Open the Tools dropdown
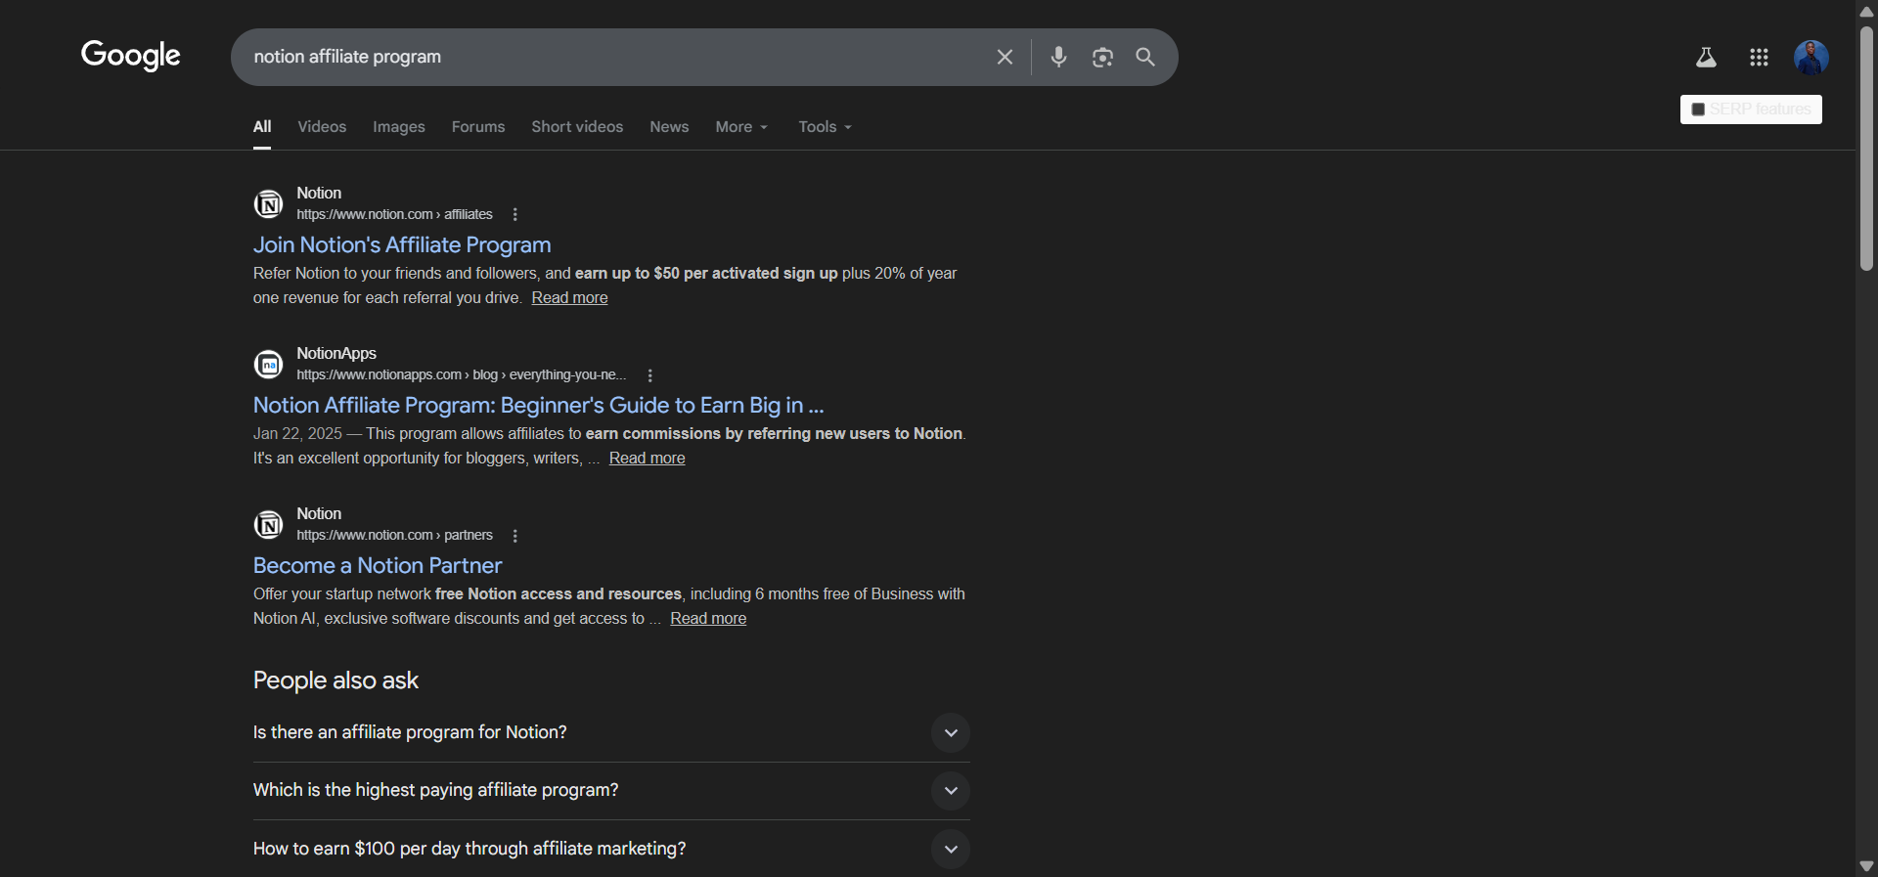This screenshot has width=1878, height=877. pos(825,127)
